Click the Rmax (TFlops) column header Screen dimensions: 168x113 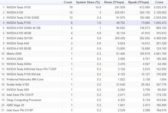pos(114,2)
